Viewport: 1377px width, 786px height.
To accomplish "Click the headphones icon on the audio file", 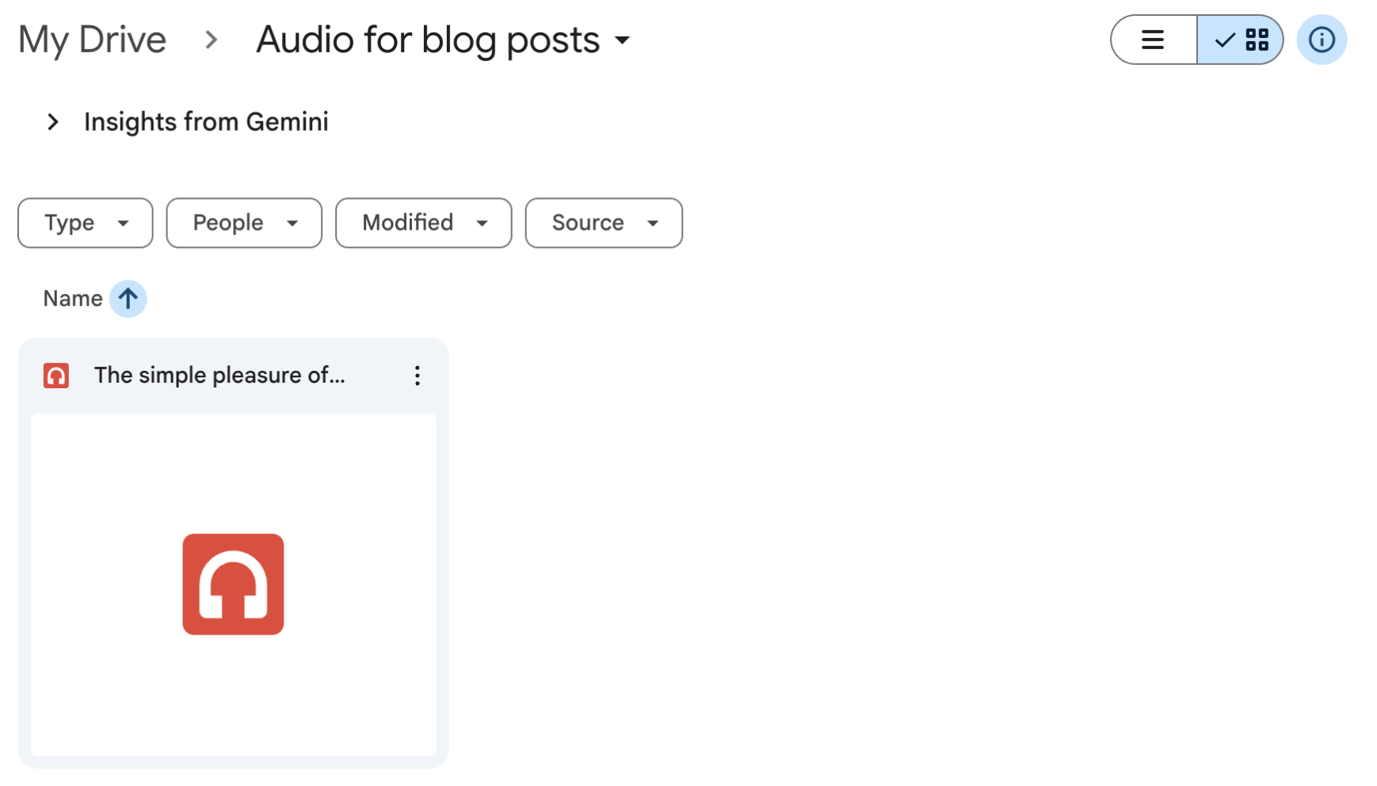I will (55, 376).
